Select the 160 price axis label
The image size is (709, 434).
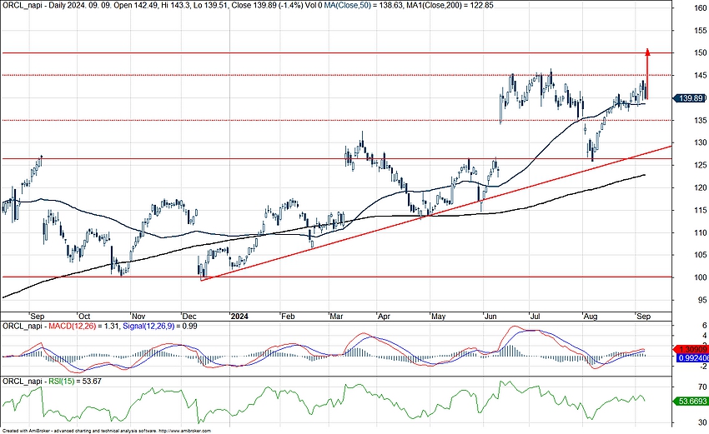(701, 8)
